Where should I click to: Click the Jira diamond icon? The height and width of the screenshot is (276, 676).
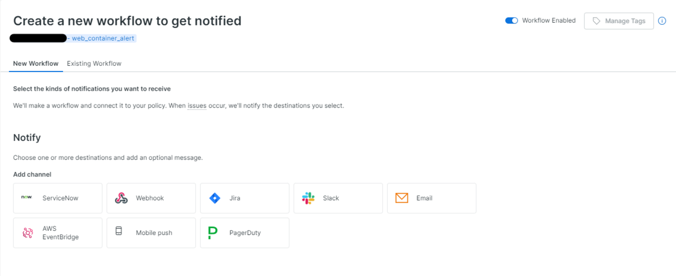[214, 198]
